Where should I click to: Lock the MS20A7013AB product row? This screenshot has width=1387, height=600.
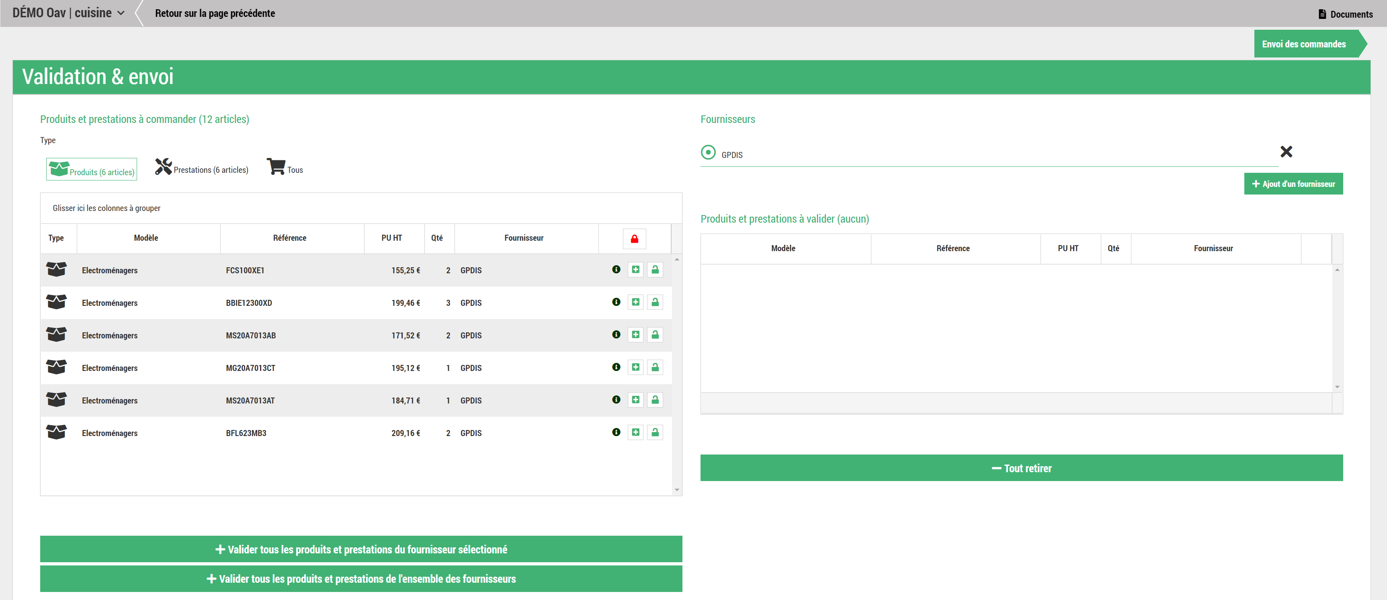(x=655, y=335)
